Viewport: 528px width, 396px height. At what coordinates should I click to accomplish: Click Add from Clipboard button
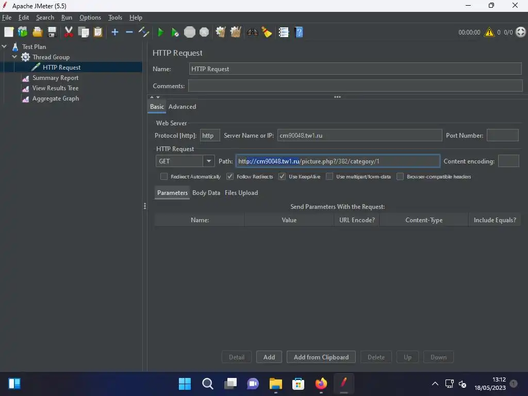tap(321, 357)
